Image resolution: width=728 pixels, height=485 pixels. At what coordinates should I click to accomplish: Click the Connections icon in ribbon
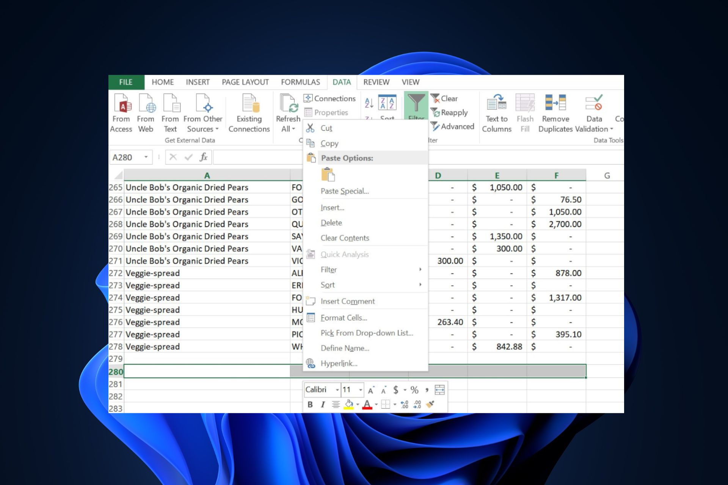tap(329, 98)
